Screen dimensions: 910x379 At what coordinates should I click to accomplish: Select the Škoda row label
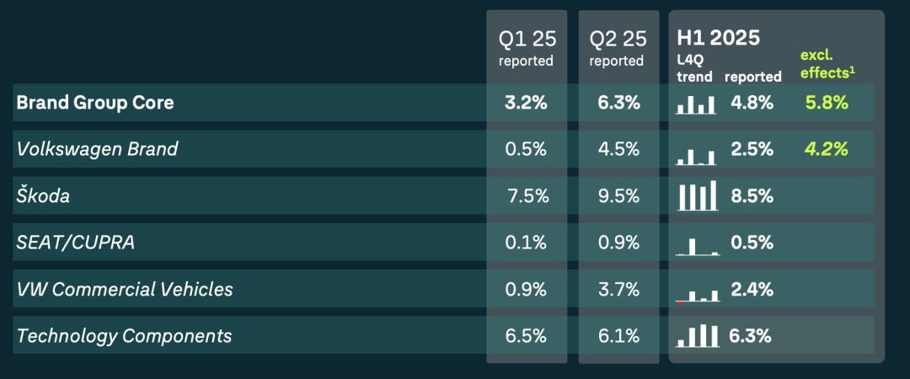43,196
